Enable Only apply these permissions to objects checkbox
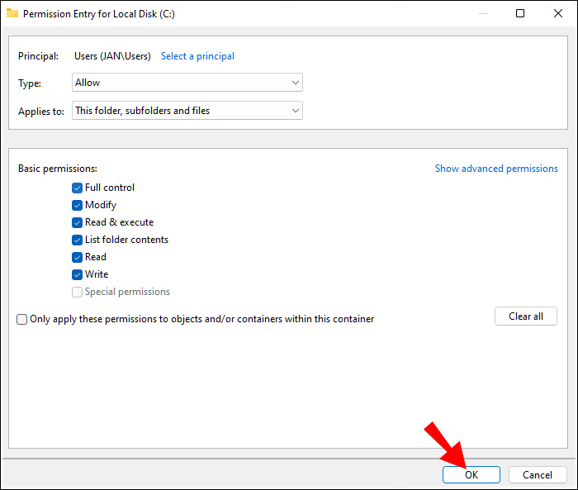 pyautogui.click(x=21, y=319)
